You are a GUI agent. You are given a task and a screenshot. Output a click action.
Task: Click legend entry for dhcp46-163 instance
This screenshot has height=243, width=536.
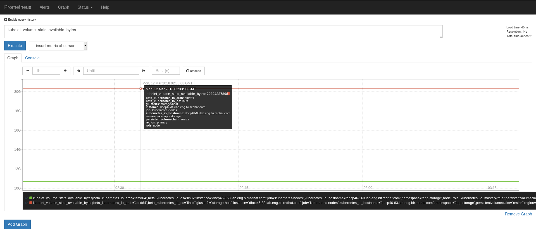[284, 198]
